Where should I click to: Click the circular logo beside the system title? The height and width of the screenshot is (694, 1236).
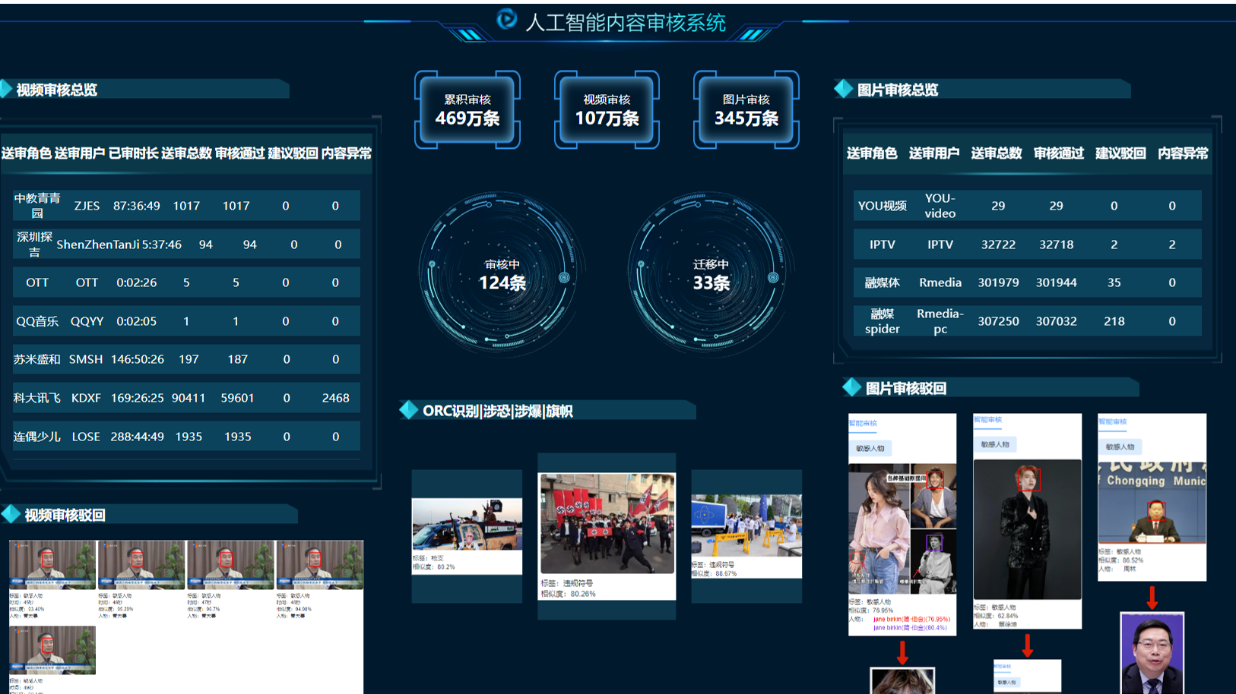coord(506,19)
